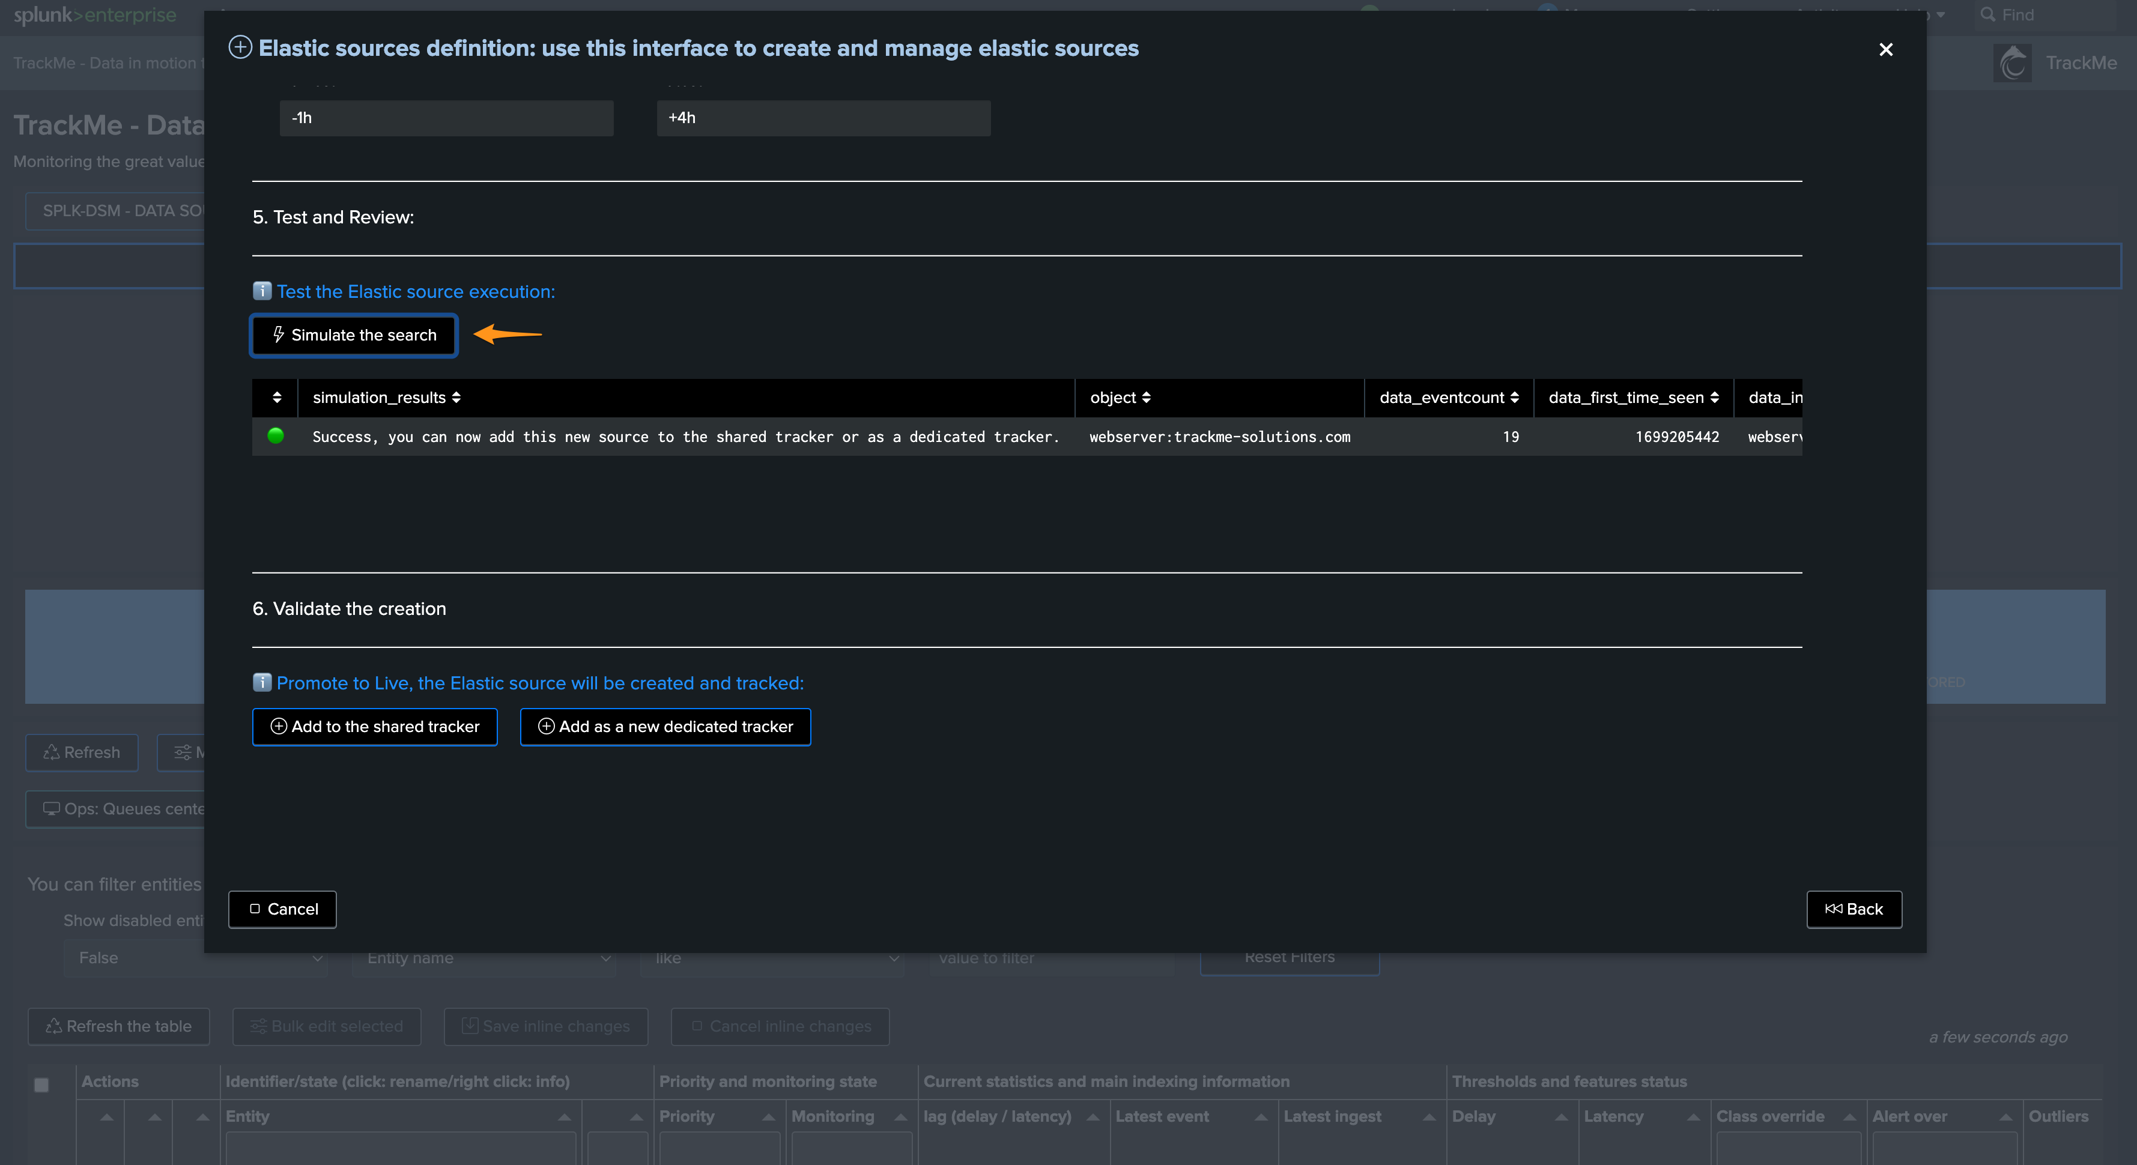Click the green success status indicator

point(276,435)
